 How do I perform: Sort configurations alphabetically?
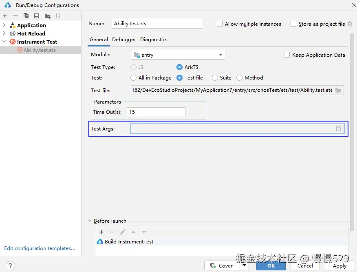point(58,16)
